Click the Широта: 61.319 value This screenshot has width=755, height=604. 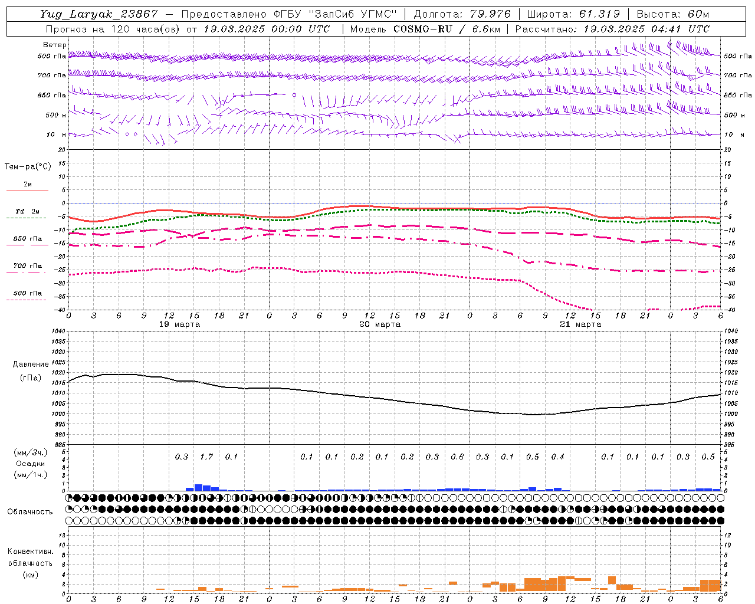point(573,14)
